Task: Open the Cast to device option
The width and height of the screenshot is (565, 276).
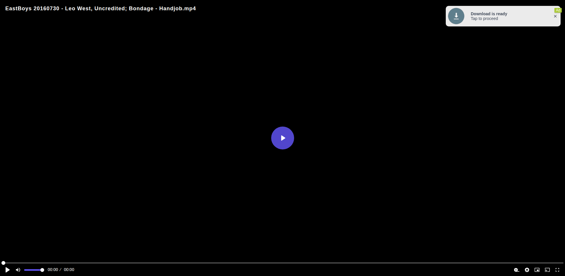Action: click(x=547, y=270)
